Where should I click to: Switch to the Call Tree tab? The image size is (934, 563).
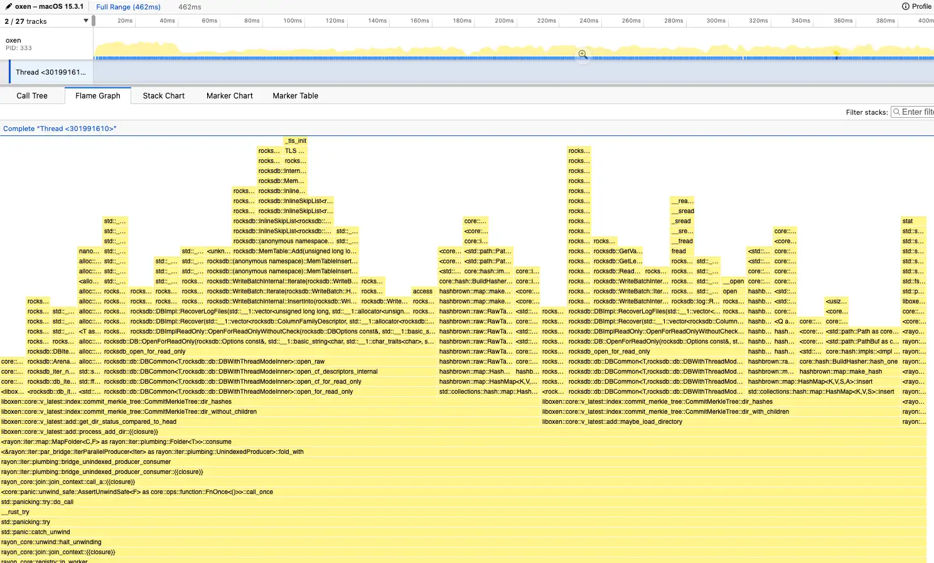click(32, 96)
